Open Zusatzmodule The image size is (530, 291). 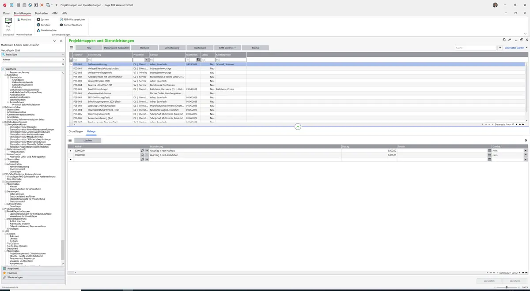click(x=46, y=30)
